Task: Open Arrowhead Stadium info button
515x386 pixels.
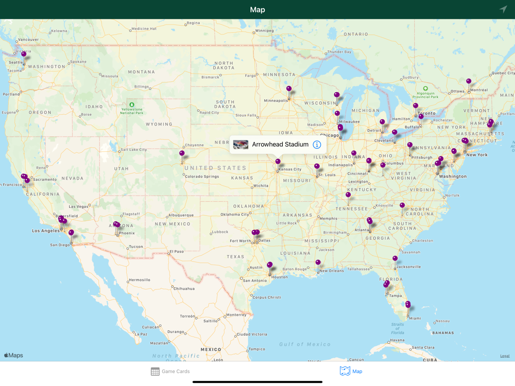Action: 317,145
